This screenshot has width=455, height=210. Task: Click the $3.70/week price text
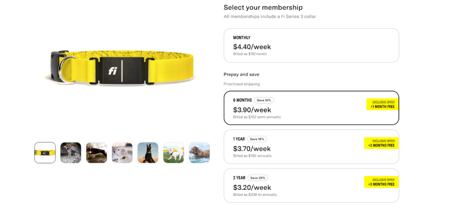[252, 148]
